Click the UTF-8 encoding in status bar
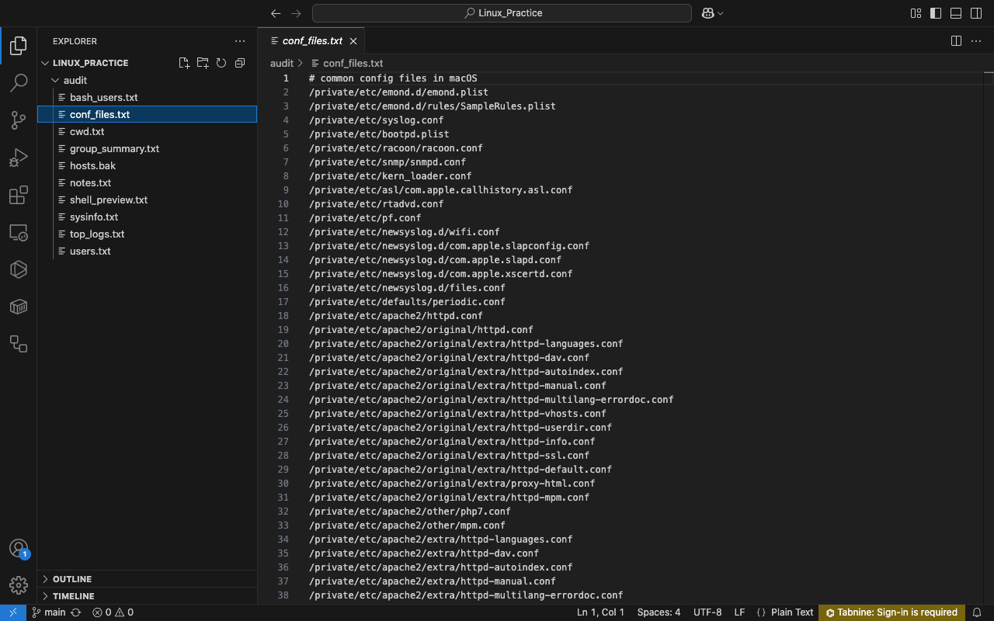 point(707,612)
